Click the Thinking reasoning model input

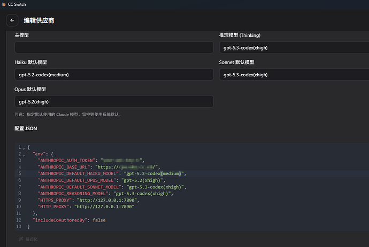coord(294,47)
